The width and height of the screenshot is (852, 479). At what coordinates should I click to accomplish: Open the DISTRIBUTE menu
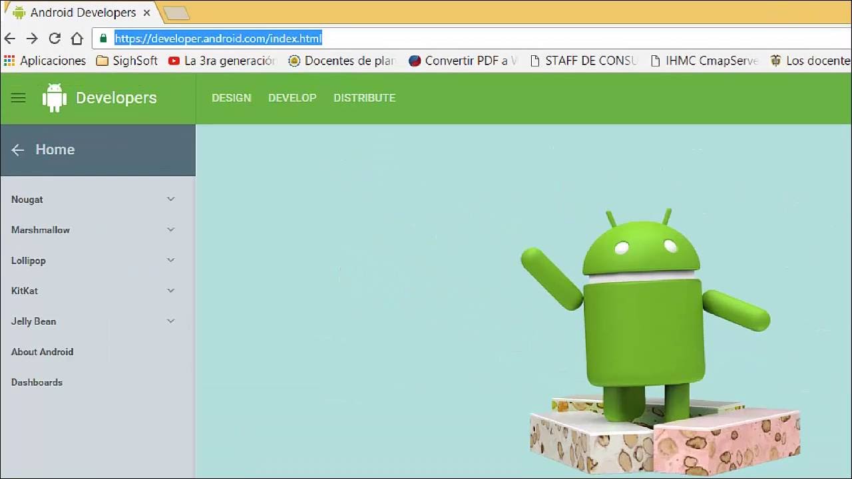[x=365, y=98]
